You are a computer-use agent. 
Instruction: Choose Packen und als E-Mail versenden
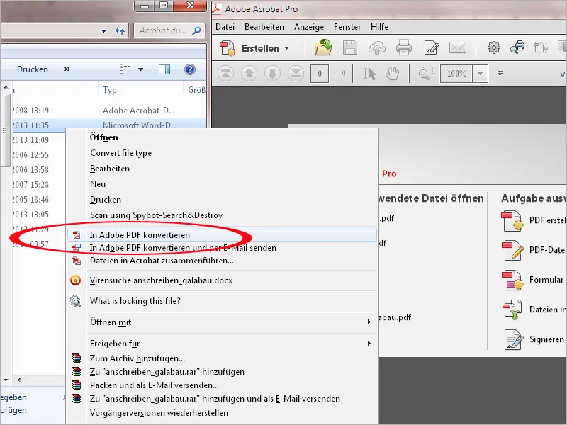pos(222,385)
